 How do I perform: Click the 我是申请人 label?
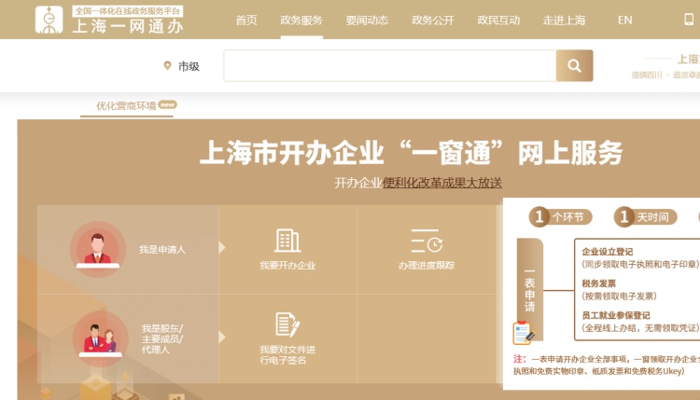162,249
